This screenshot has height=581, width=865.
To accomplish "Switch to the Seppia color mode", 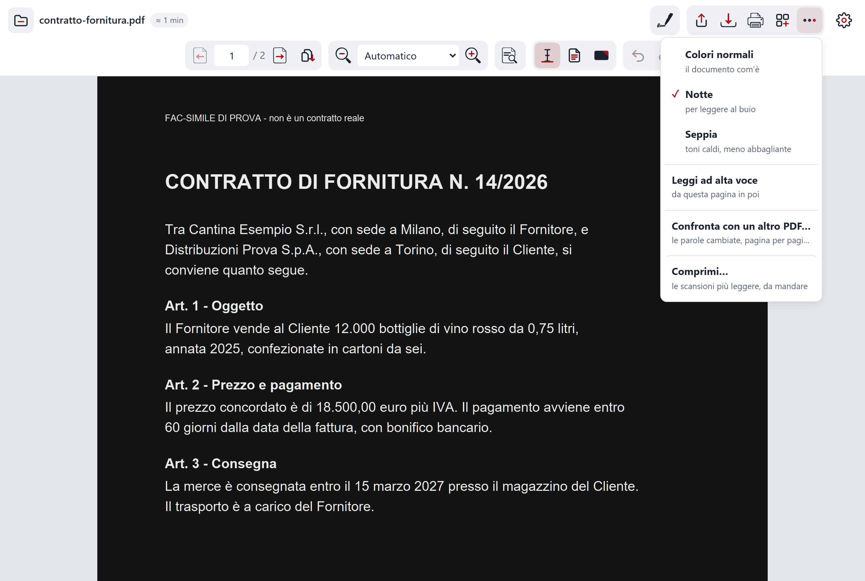I will pos(741,142).
